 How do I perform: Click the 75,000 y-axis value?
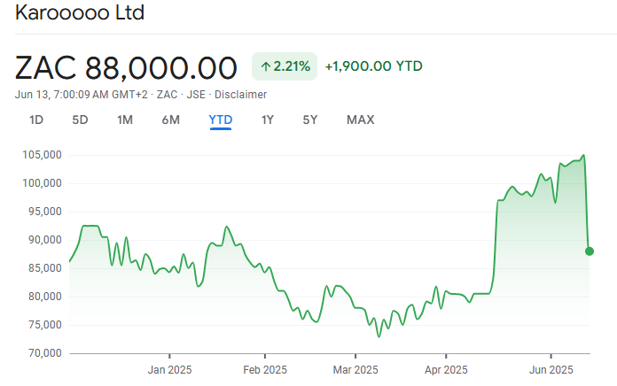coord(45,325)
